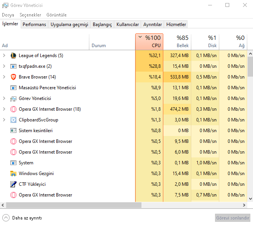Sort by the Bellek column header
This screenshot has height=226, width=253.
[177, 42]
